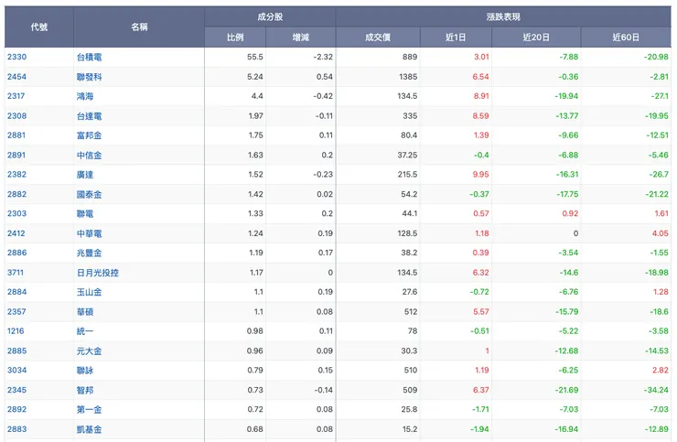Click the 富邦金 name link
The width and height of the screenshot is (677, 442).
(x=90, y=135)
